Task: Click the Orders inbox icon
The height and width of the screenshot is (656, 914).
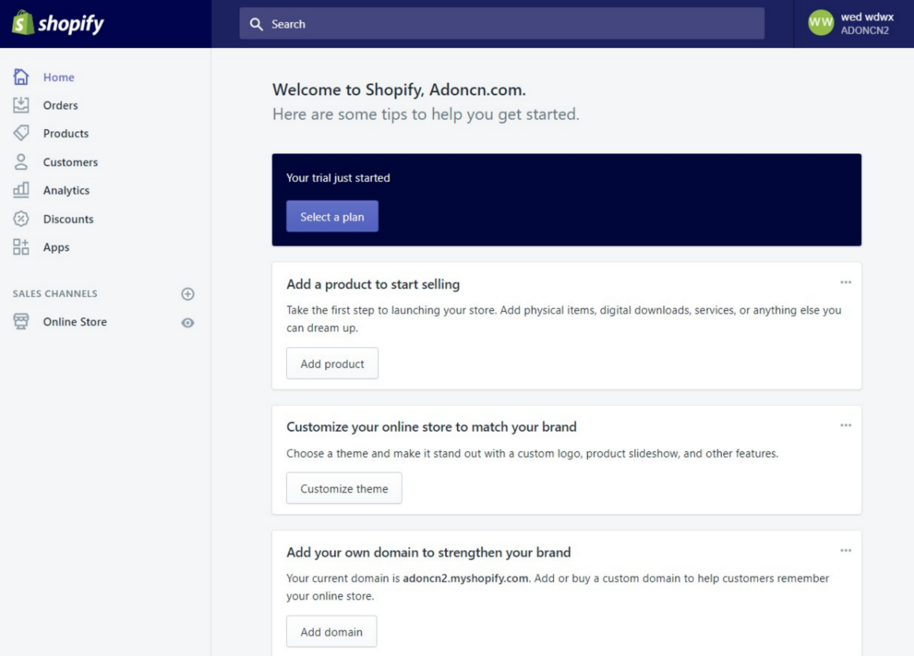Action: [21, 105]
